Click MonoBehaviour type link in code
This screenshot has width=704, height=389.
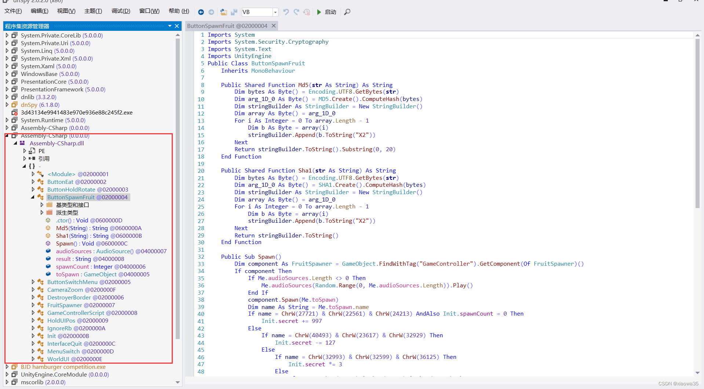tap(273, 70)
